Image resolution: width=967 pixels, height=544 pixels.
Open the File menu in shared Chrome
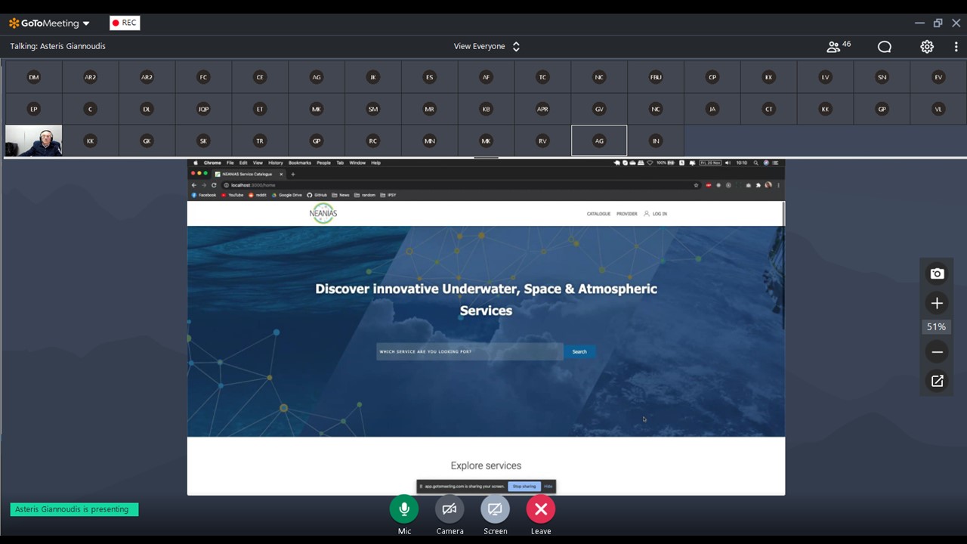coord(230,162)
